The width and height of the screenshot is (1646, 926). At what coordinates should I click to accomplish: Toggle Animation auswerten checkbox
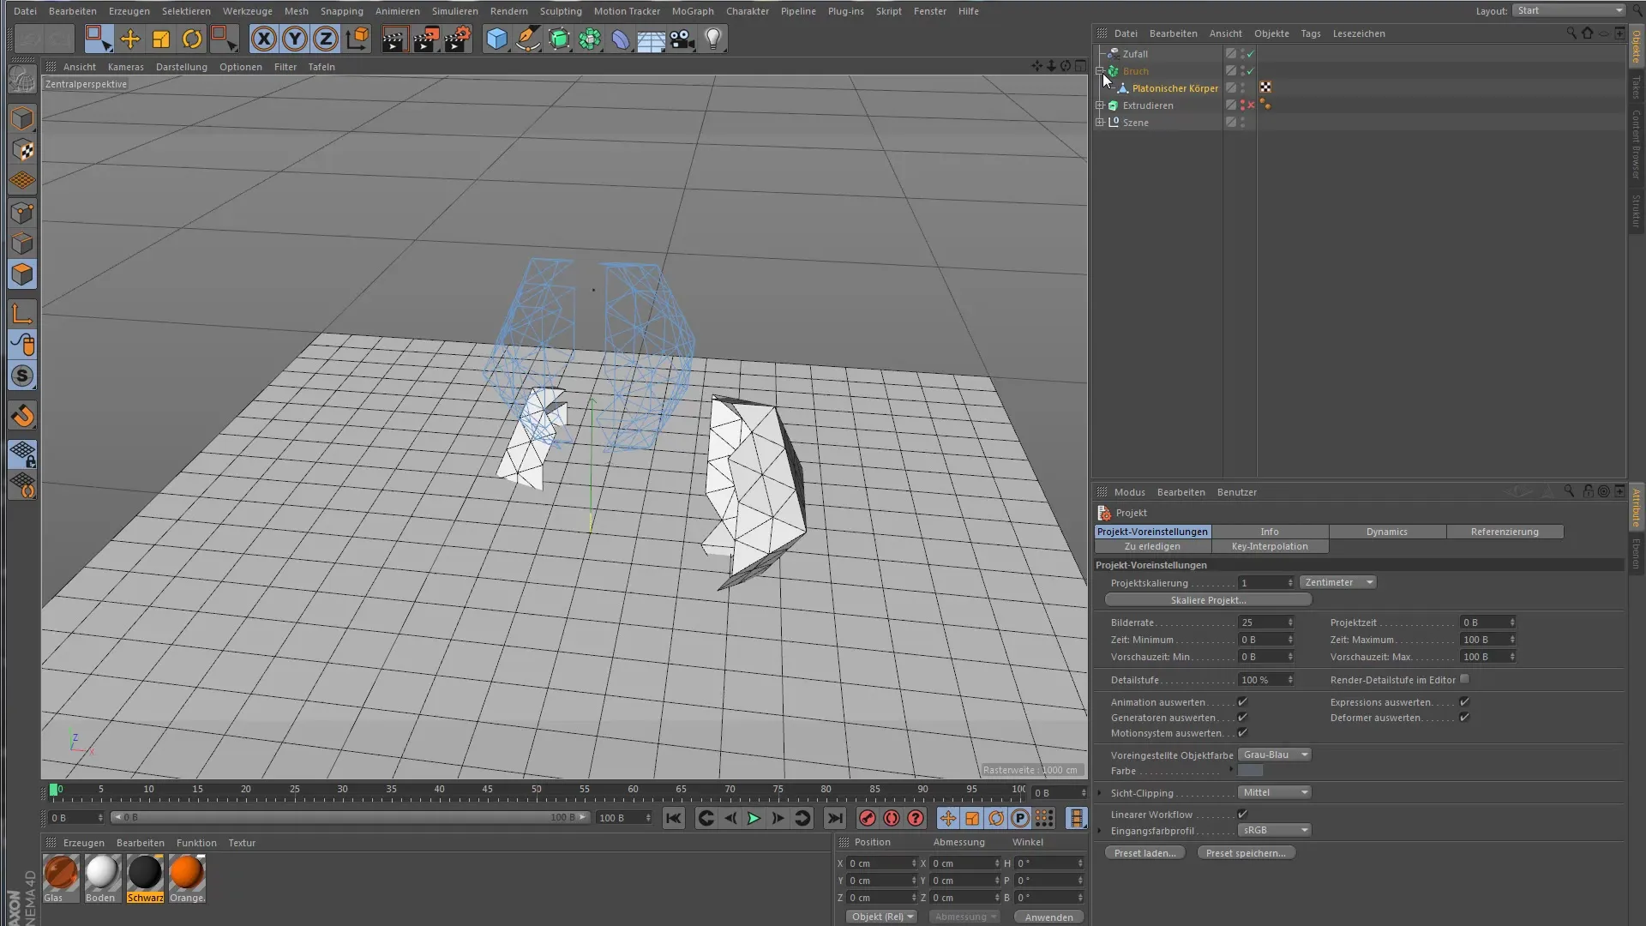click(1242, 701)
